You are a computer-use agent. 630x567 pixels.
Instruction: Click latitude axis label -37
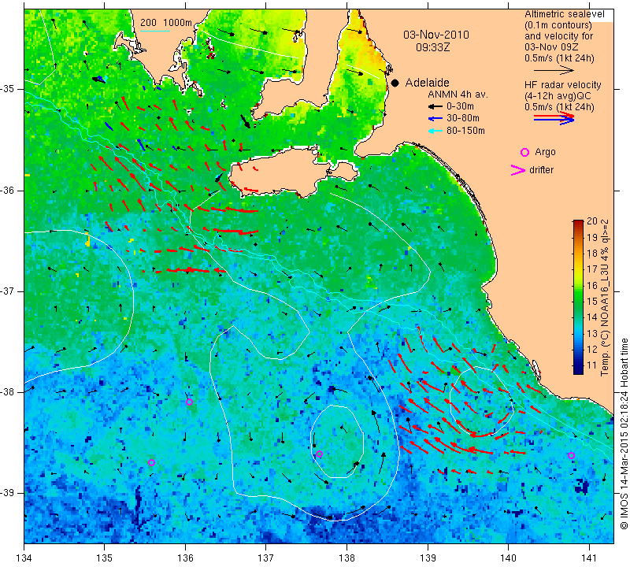7,291
